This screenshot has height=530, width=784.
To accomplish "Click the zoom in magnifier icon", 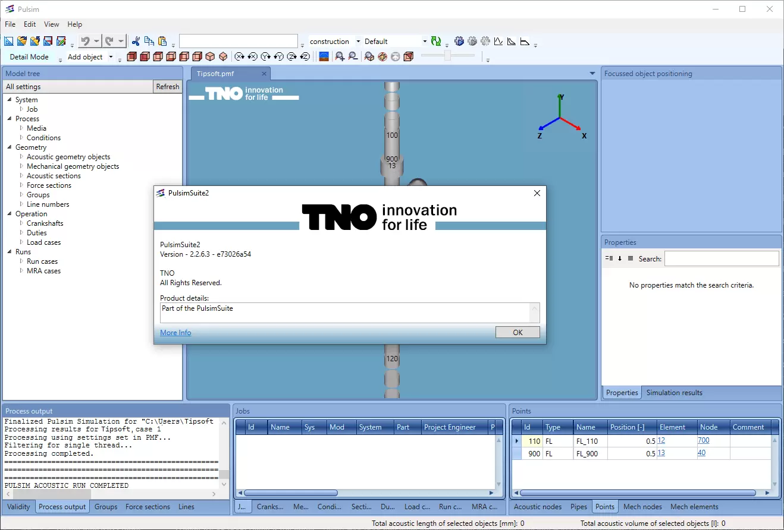I will (340, 56).
